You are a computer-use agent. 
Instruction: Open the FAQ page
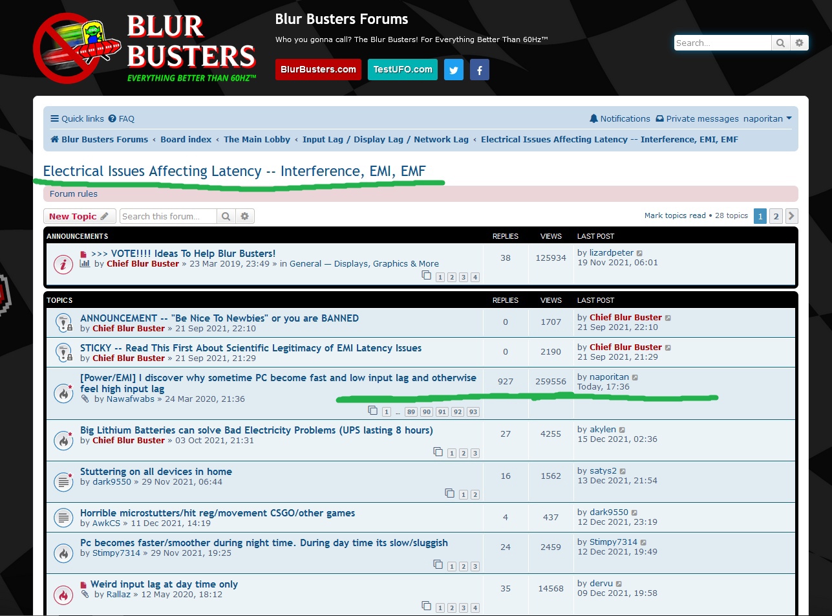tap(122, 118)
